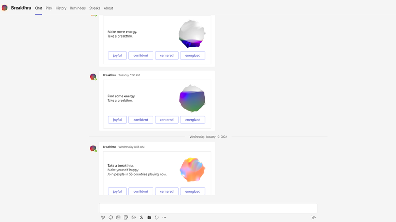
Task: Click the Breakthru app logo icon
Action: (5, 8)
